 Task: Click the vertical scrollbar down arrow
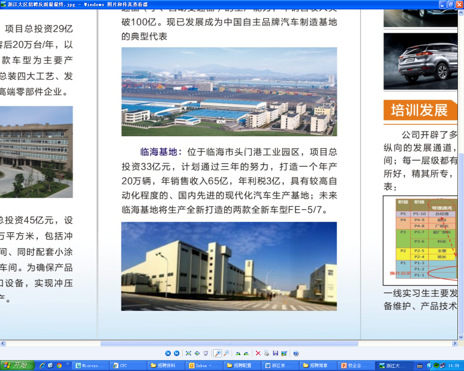461,337
